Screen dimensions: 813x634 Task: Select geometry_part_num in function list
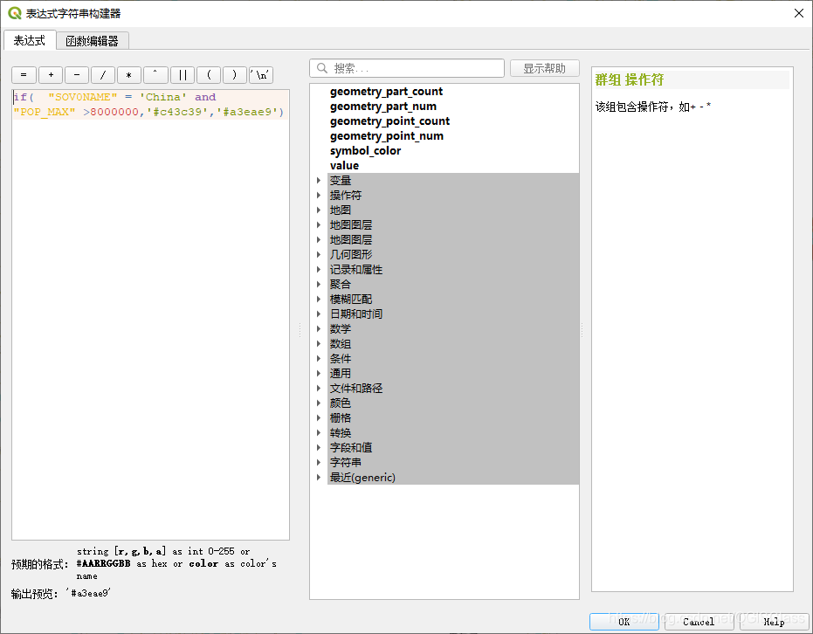(383, 107)
